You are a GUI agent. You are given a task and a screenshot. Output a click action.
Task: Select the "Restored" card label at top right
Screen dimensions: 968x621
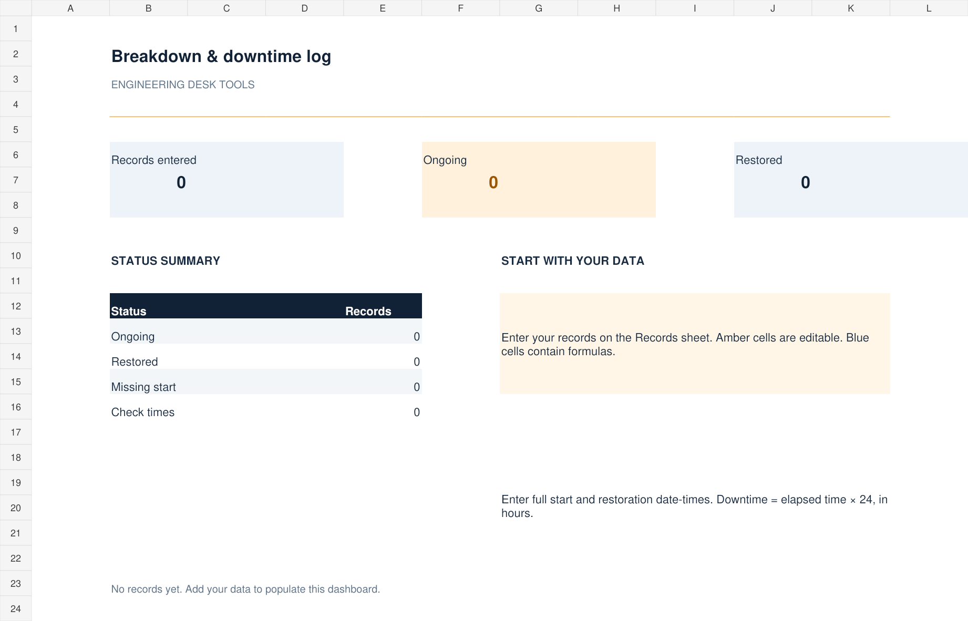pos(759,160)
